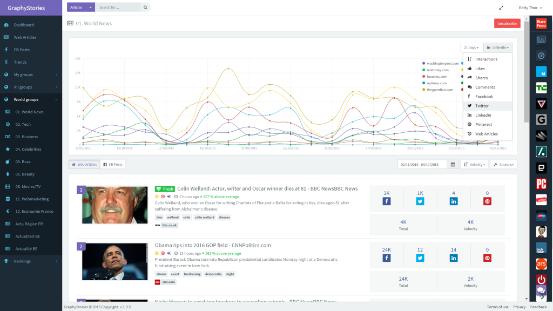Select Interactions from the metric menu
Viewport: 553px width, 311px height.
point(488,59)
